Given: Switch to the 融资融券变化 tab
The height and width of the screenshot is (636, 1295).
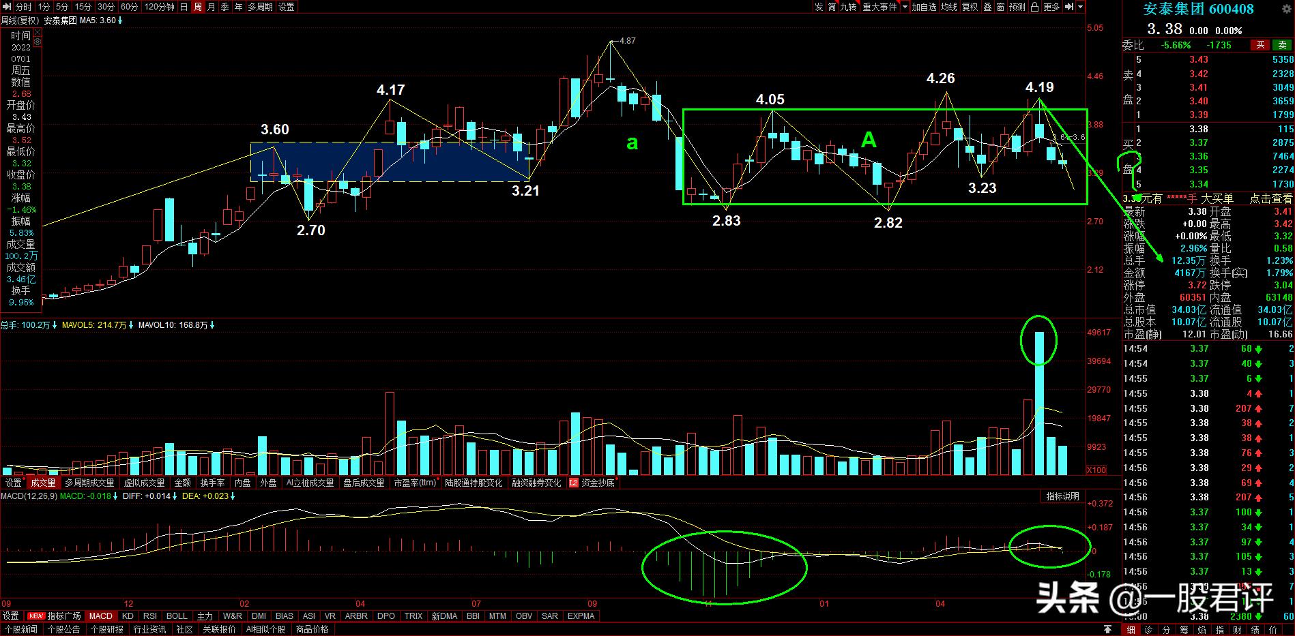Looking at the screenshot, I should click(536, 483).
